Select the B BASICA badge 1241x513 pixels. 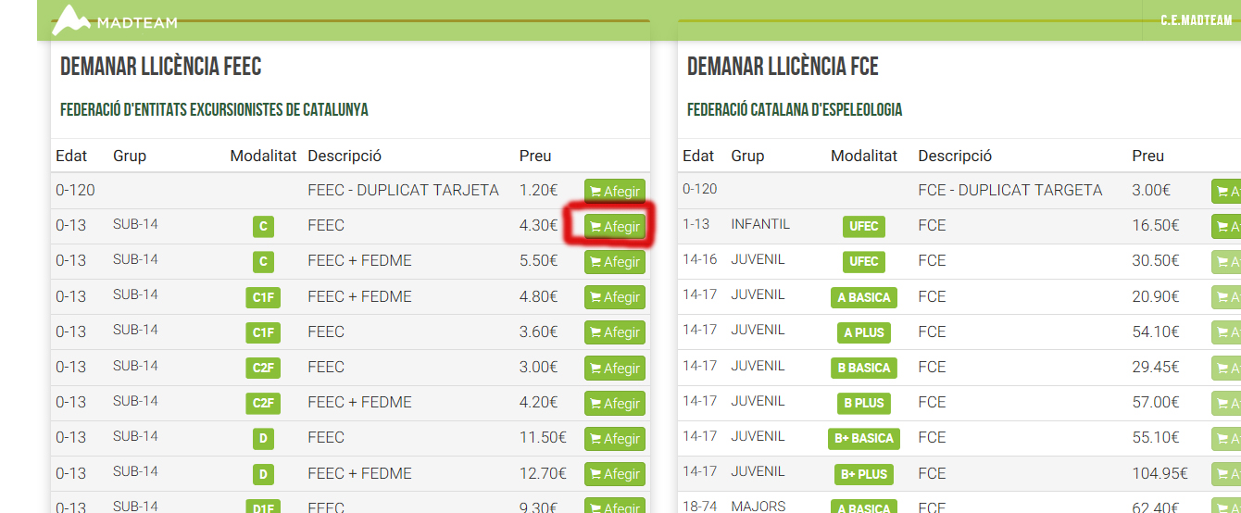tap(864, 368)
